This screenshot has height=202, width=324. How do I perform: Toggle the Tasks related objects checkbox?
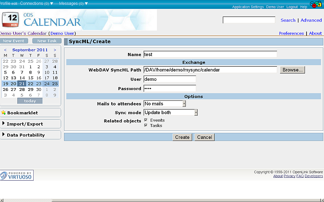[x=146, y=125]
